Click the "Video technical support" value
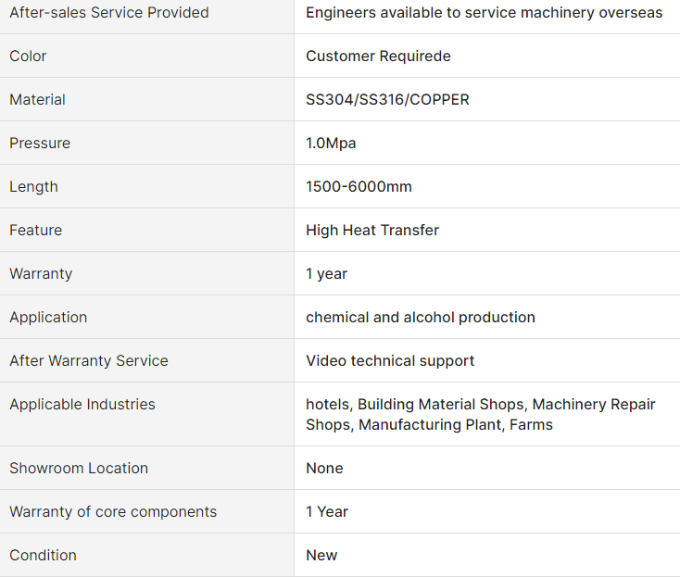Image resolution: width=680 pixels, height=577 pixels. click(390, 360)
